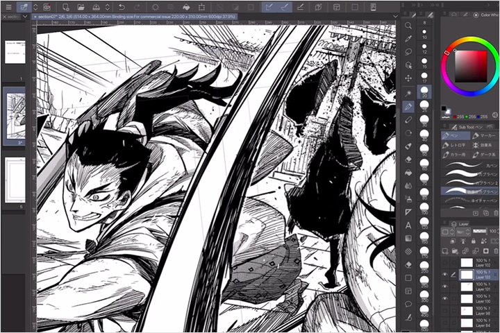
Task: Select the Frame border tool
Action: pyautogui.click(x=408, y=291)
